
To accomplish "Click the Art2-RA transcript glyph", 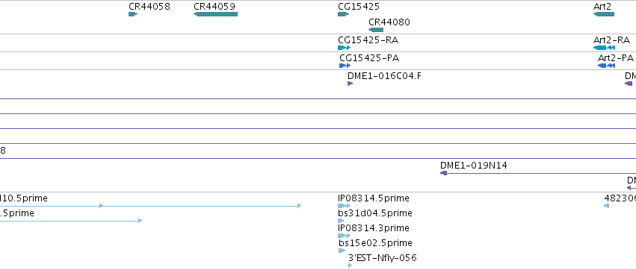I will (604, 48).
